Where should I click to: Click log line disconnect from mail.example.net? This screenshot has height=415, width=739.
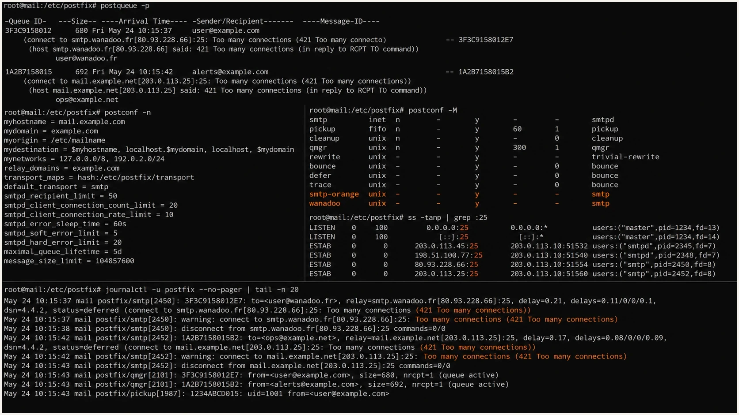227,366
